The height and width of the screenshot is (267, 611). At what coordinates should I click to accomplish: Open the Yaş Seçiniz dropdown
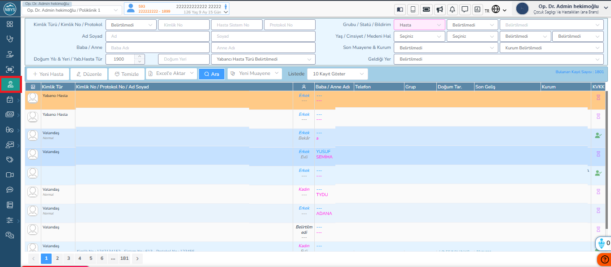[x=419, y=36]
